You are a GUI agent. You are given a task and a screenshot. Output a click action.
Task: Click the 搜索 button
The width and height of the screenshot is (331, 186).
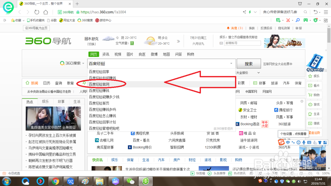coord(249,64)
